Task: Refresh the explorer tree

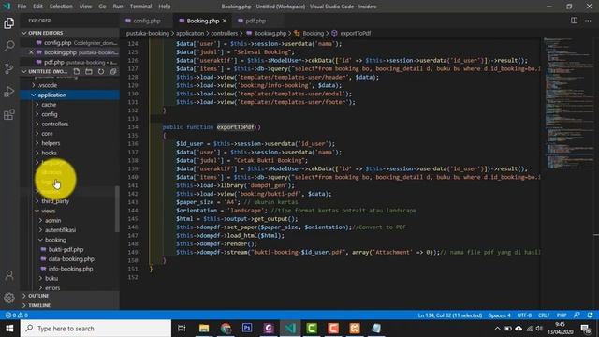Action: click(x=101, y=71)
